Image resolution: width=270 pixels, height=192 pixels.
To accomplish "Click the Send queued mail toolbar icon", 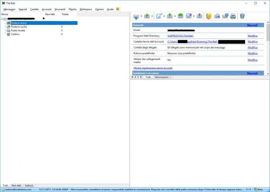I will (147, 16).
